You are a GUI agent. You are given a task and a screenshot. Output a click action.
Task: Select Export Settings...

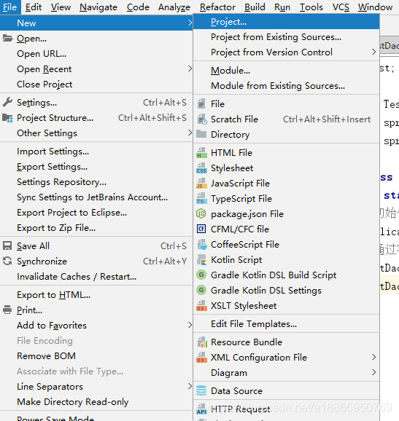96,167
